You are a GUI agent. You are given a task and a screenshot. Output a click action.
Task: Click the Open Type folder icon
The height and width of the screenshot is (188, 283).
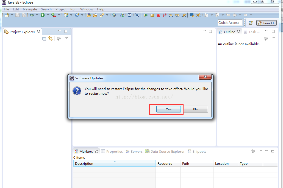coord(89,15)
